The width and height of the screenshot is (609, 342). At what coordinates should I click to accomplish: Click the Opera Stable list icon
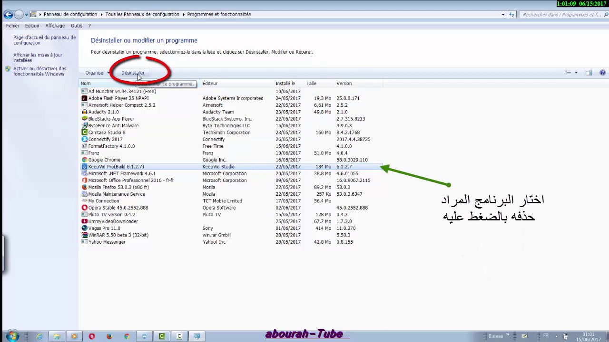pos(84,208)
